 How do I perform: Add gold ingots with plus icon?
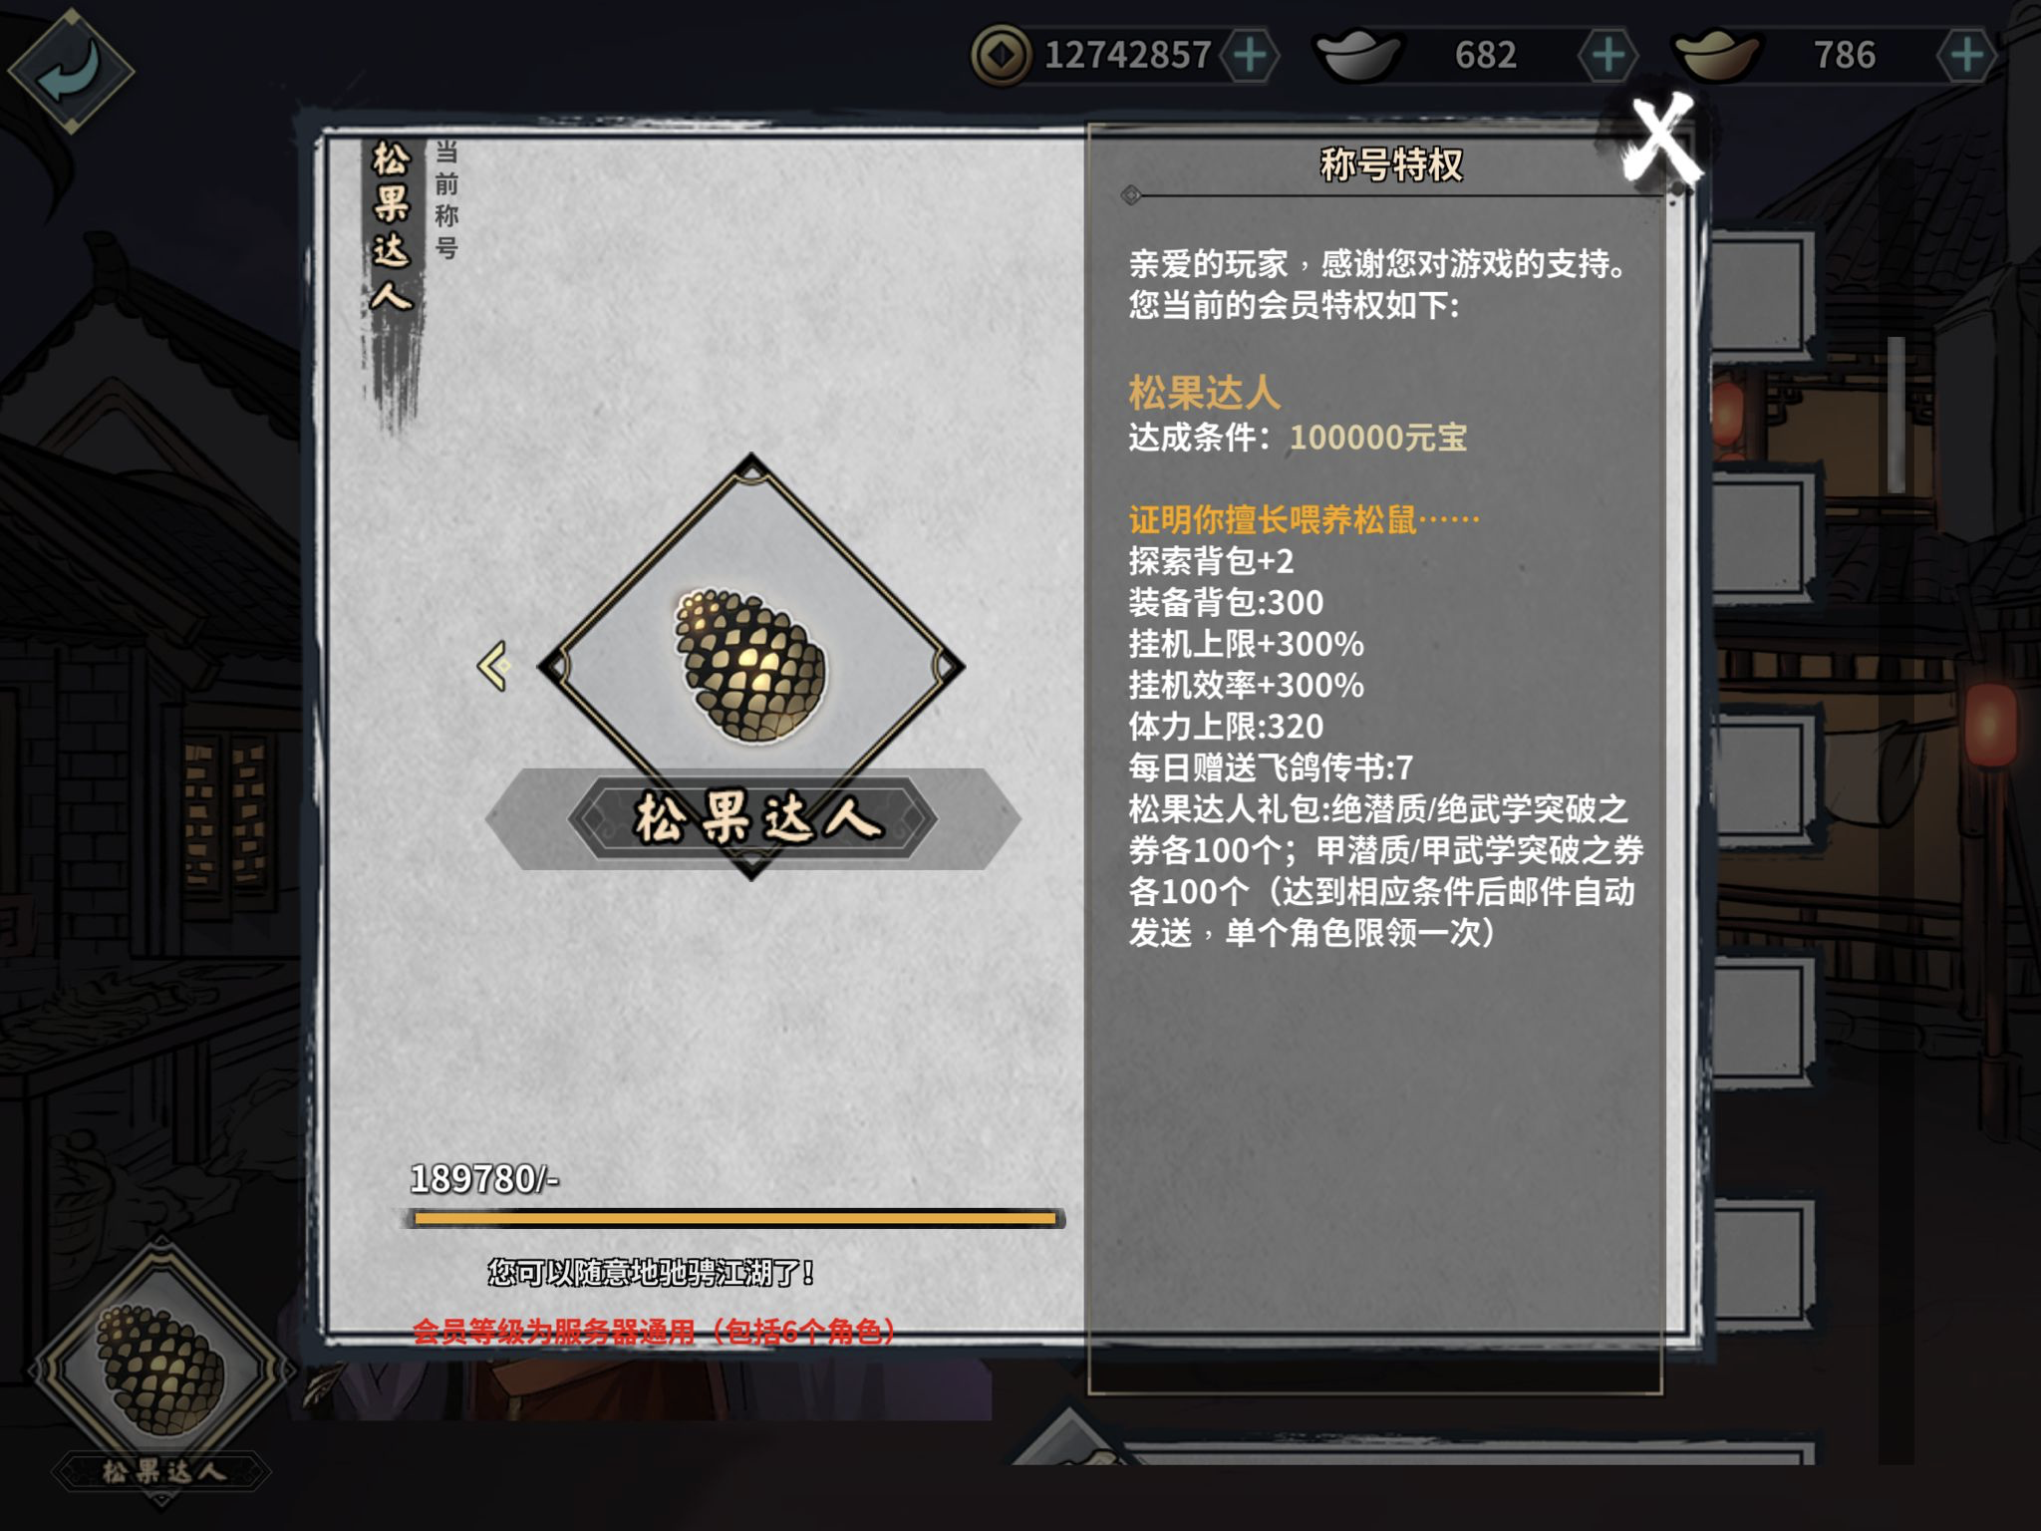(x=1966, y=55)
